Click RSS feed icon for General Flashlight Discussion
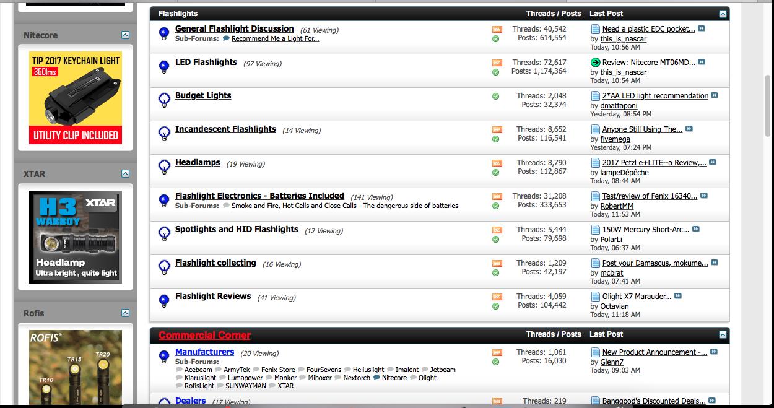Screen dimensions: 774x408 coord(497,29)
